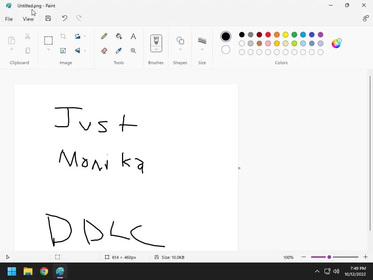Open Edit colors rainbow wheel
373x280 pixels.
(x=336, y=43)
